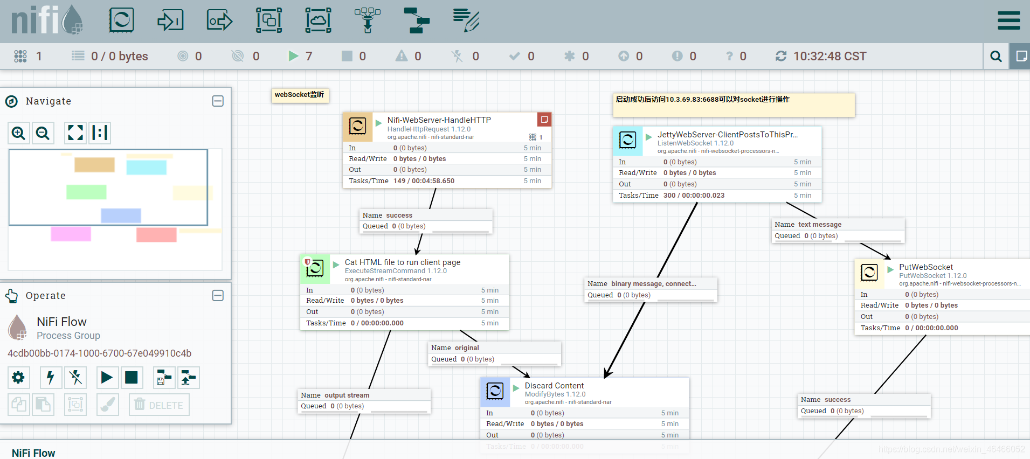
Task: Select the JettyWebServer ListenWebSocket processor
Action: (717, 164)
